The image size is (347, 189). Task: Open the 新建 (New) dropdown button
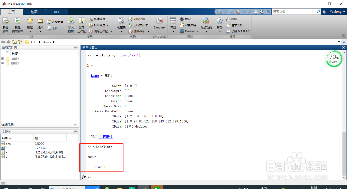[x=30, y=25]
